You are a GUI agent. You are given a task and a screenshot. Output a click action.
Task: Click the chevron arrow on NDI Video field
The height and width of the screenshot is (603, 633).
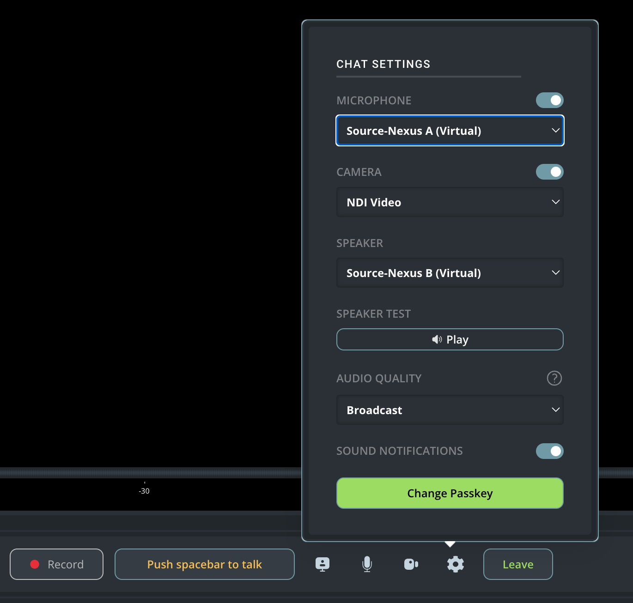click(555, 202)
